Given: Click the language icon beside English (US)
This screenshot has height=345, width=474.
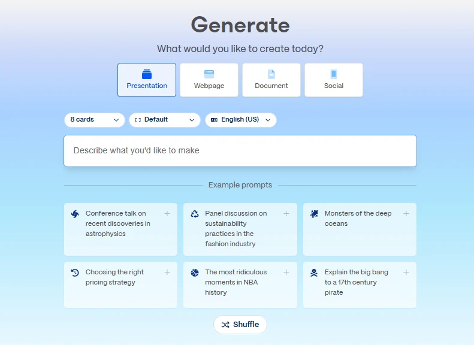Looking at the screenshot, I should click(x=214, y=120).
